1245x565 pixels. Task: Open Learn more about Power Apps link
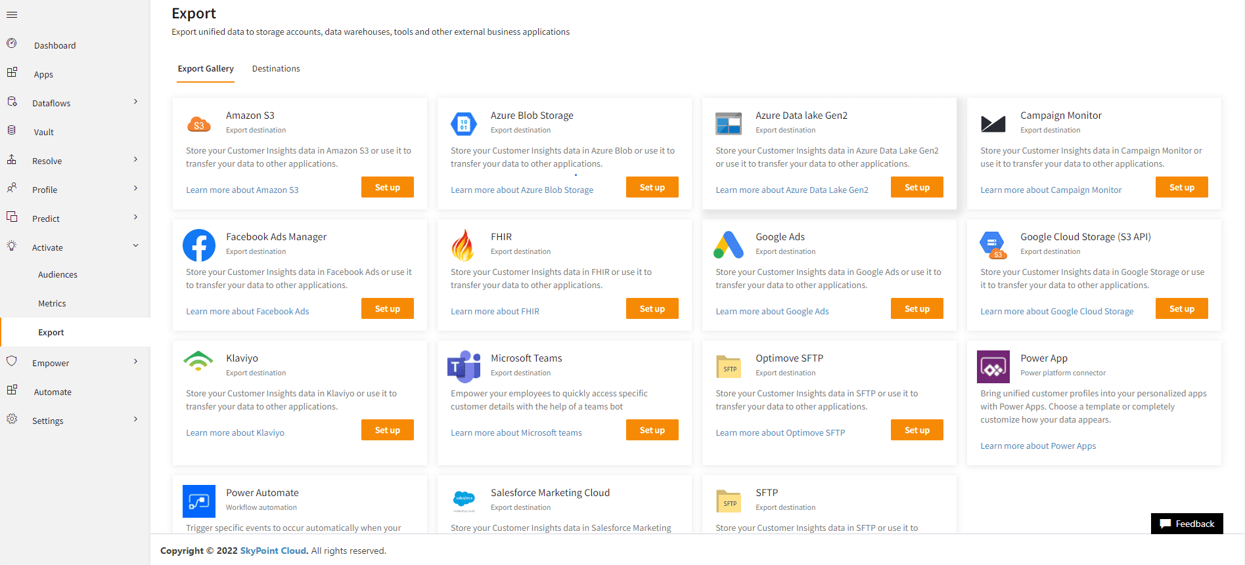1038,446
